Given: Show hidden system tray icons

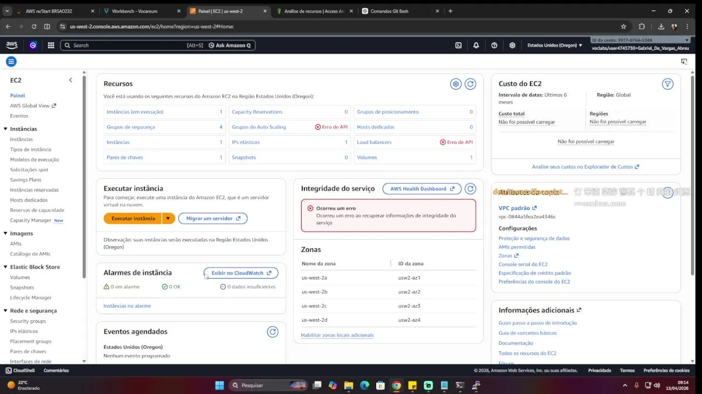Looking at the screenshot, I should (625, 385).
